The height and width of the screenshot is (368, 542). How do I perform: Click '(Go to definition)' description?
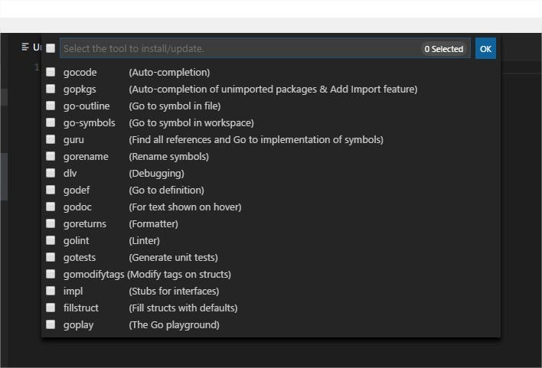tap(166, 190)
